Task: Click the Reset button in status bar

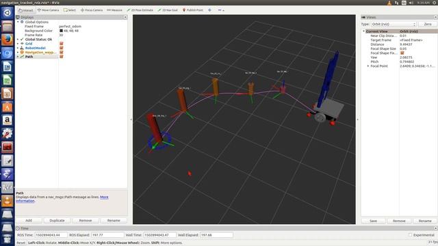Action: click(x=21, y=243)
